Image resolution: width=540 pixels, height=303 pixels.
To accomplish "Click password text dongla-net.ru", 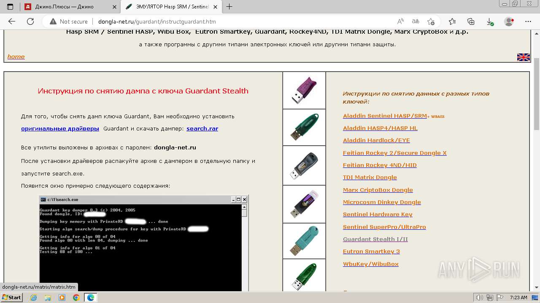I will 175,147.
